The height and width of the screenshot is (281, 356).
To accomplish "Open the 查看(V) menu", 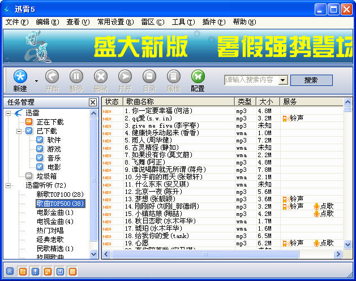I will pos(78,22).
